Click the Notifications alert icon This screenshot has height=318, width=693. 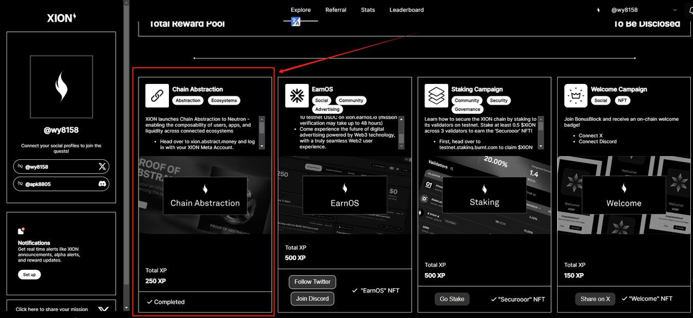click(21, 231)
